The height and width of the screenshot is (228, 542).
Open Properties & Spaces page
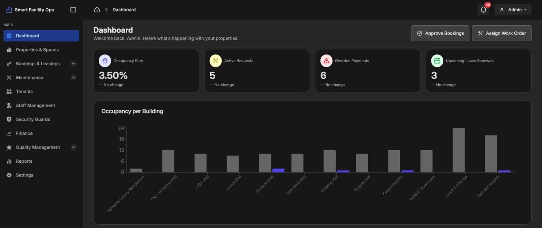(41, 50)
